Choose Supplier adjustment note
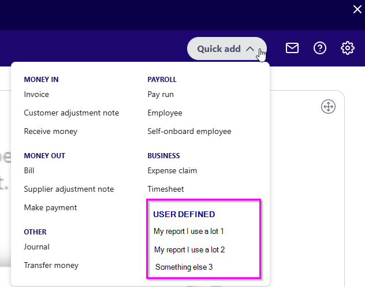 [69, 189]
